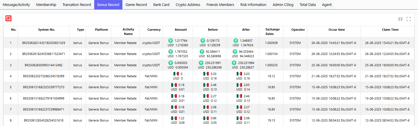418x126 pixels.
Task: Open the Friends Members tab
Action: 220,5
